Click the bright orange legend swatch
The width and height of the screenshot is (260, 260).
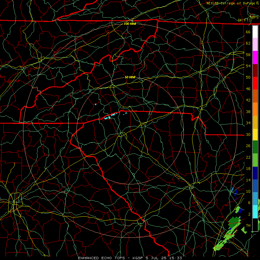coord(255,109)
